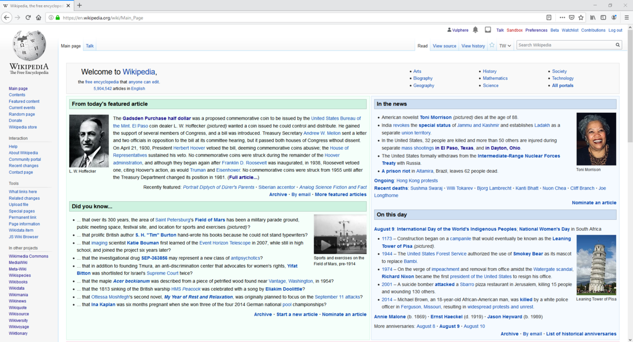The height and width of the screenshot is (342, 633).
Task: Click the L. W. Hoffecker portrait thumbnail
Action: coord(89,141)
